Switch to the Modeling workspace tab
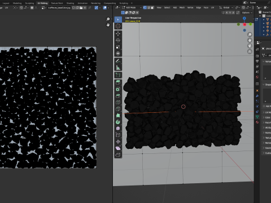 [17, 3]
